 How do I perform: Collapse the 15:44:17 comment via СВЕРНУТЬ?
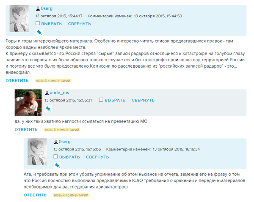pyautogui.click(x=80, y=24)
